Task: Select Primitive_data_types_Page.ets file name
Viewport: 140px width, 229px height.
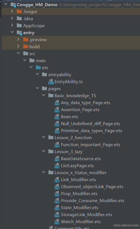Action: (x=91, y=131)
